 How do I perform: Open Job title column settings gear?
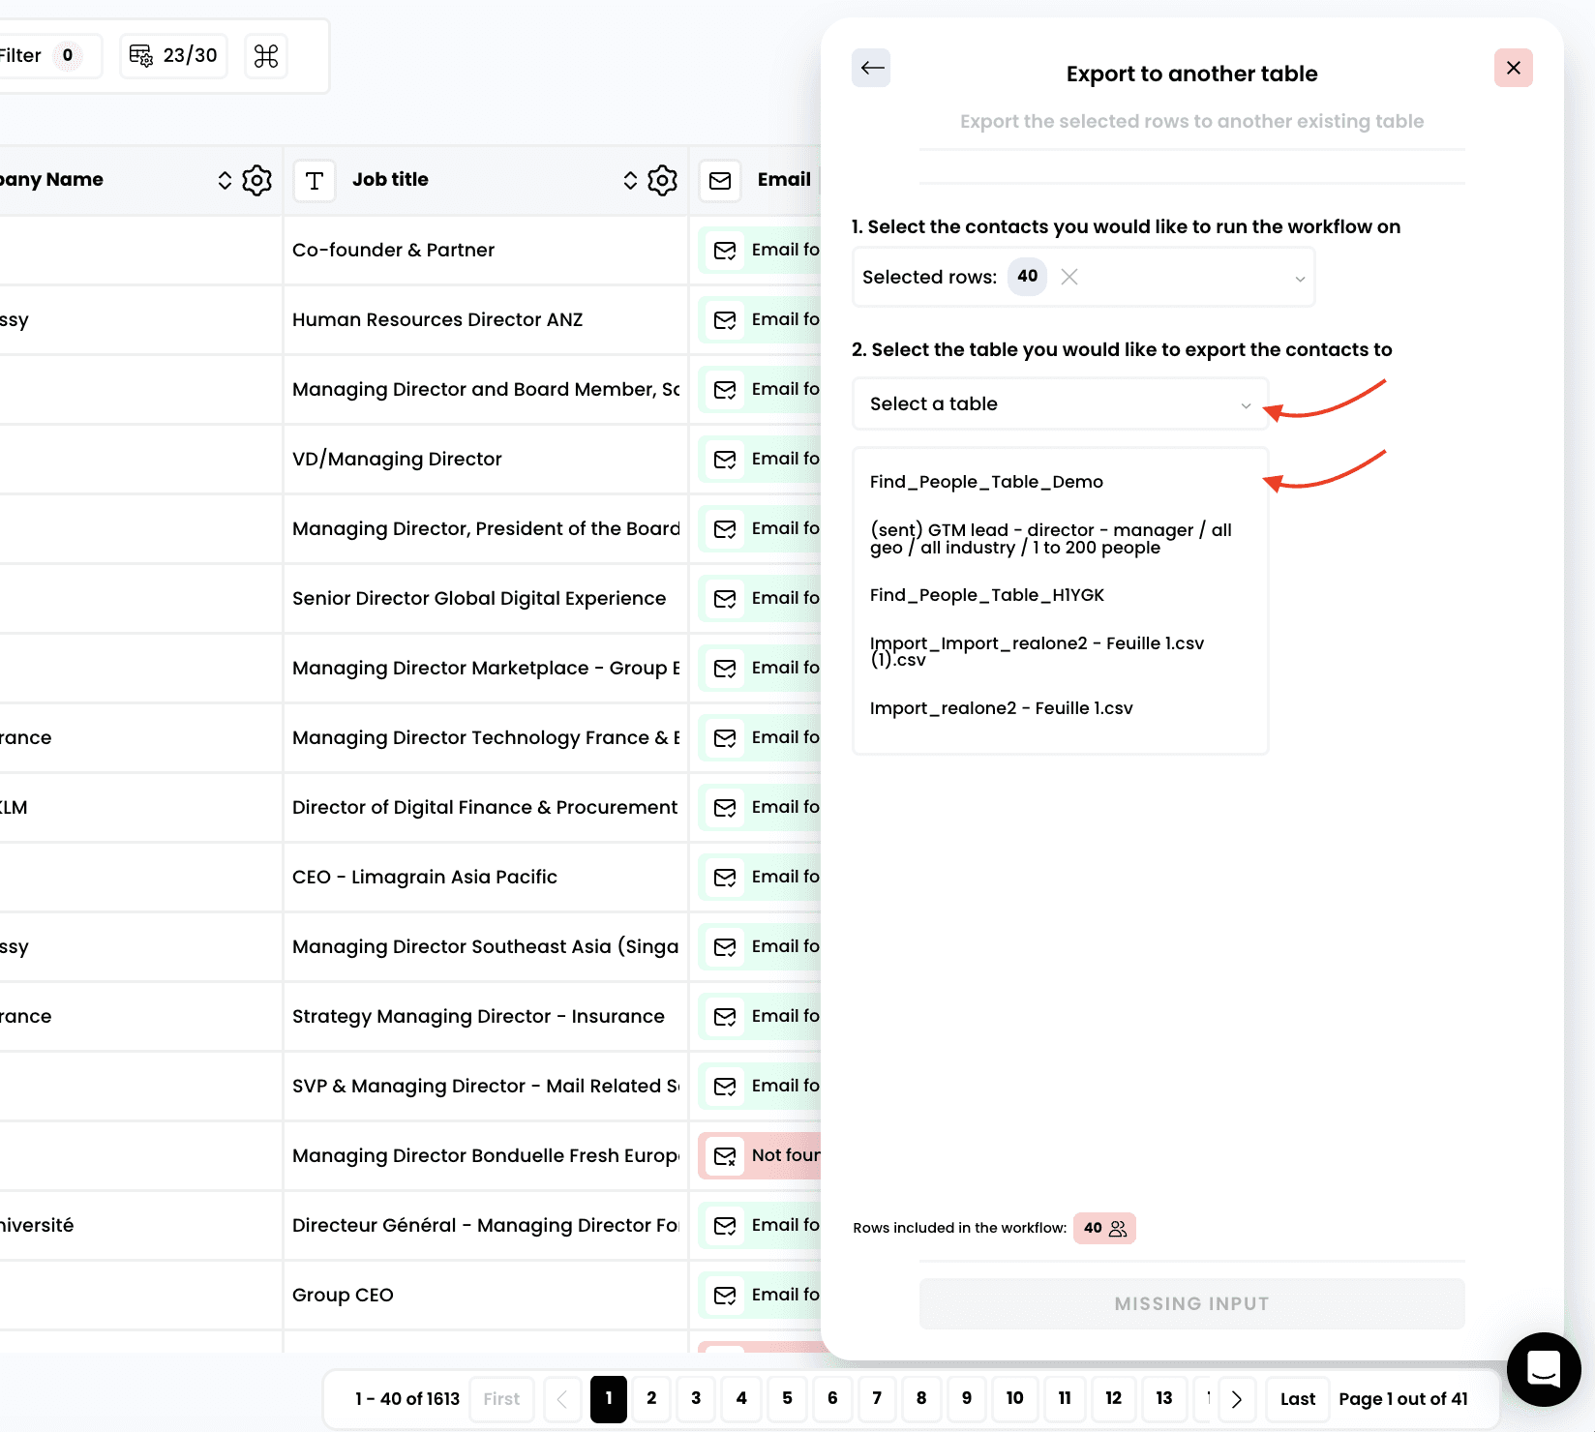pos(663,181)
